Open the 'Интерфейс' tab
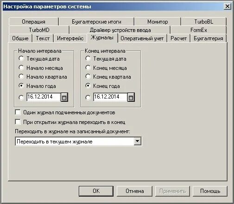The width and height of the screenshot is (234, 204). point(70,38)
